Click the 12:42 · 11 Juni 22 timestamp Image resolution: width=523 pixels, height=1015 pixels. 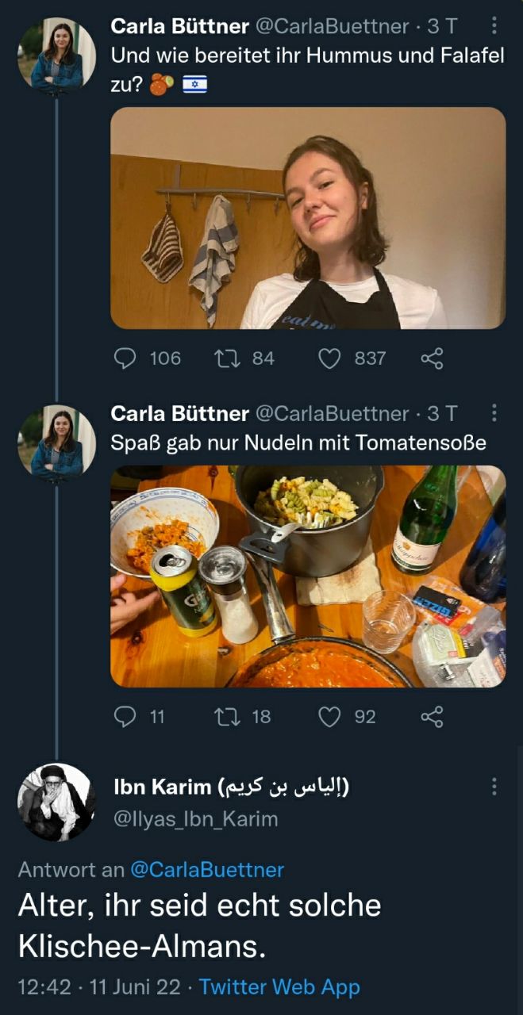point(98,987)
